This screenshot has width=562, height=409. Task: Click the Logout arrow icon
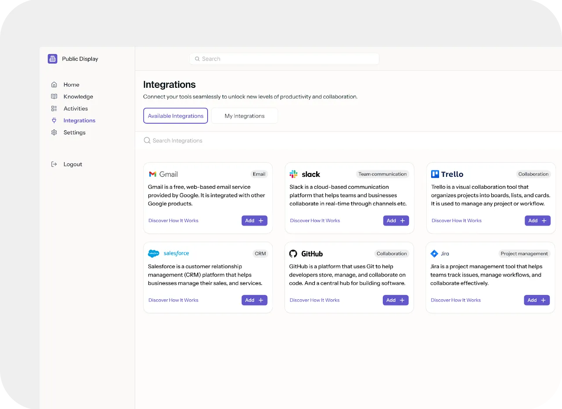pos(54,164)
